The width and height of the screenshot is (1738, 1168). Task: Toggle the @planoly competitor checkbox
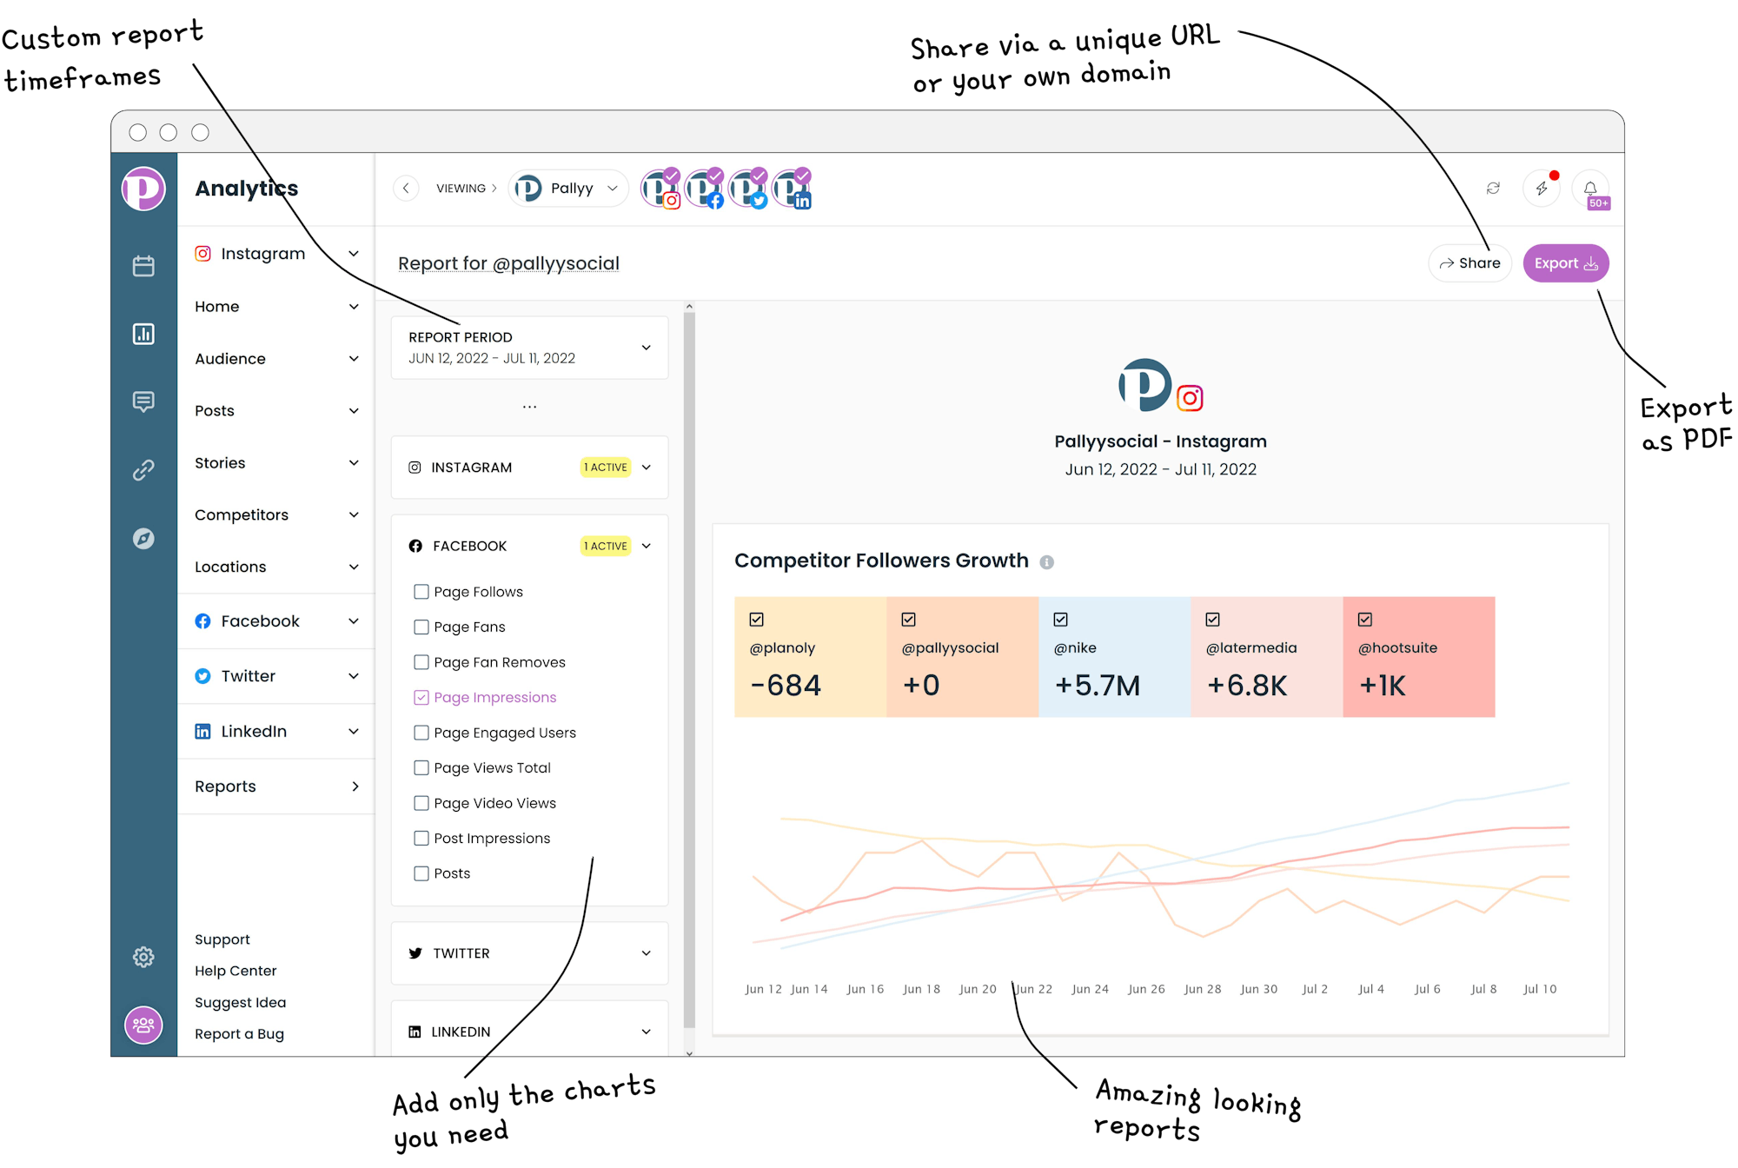(756, 620)
